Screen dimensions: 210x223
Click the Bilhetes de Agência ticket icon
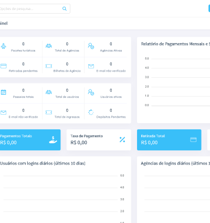point(49,66)
